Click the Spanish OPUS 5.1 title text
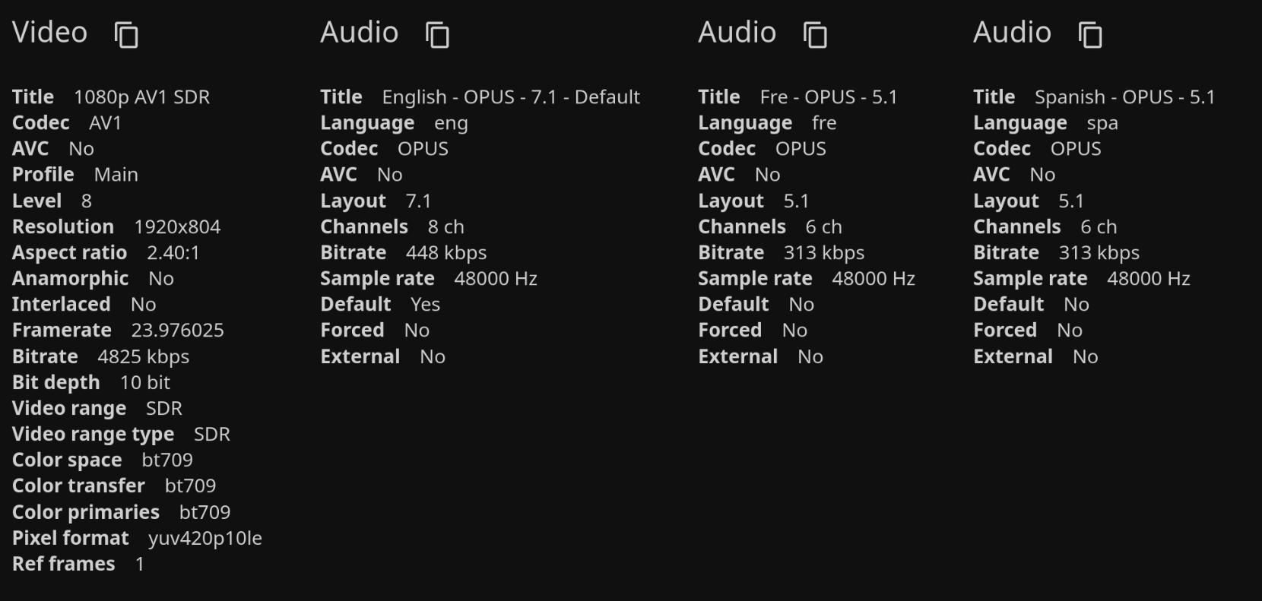The height and width of the screenshot is (601, 1262). 1124,97
